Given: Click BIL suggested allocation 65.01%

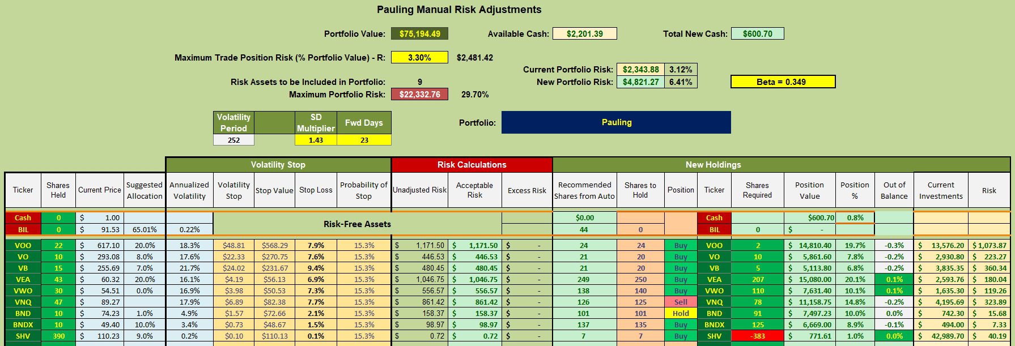Looking at the screenshot, I should 145,230.
